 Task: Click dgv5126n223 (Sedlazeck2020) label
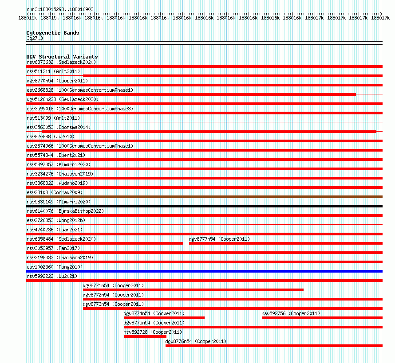pyautogui.click(x=63, y=99)
